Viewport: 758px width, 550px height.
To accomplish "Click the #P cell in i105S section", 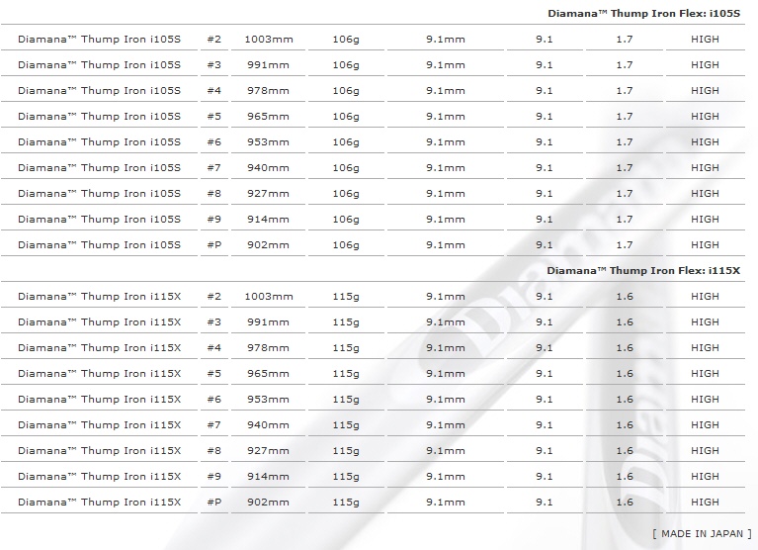I will [x=214, y=244].
